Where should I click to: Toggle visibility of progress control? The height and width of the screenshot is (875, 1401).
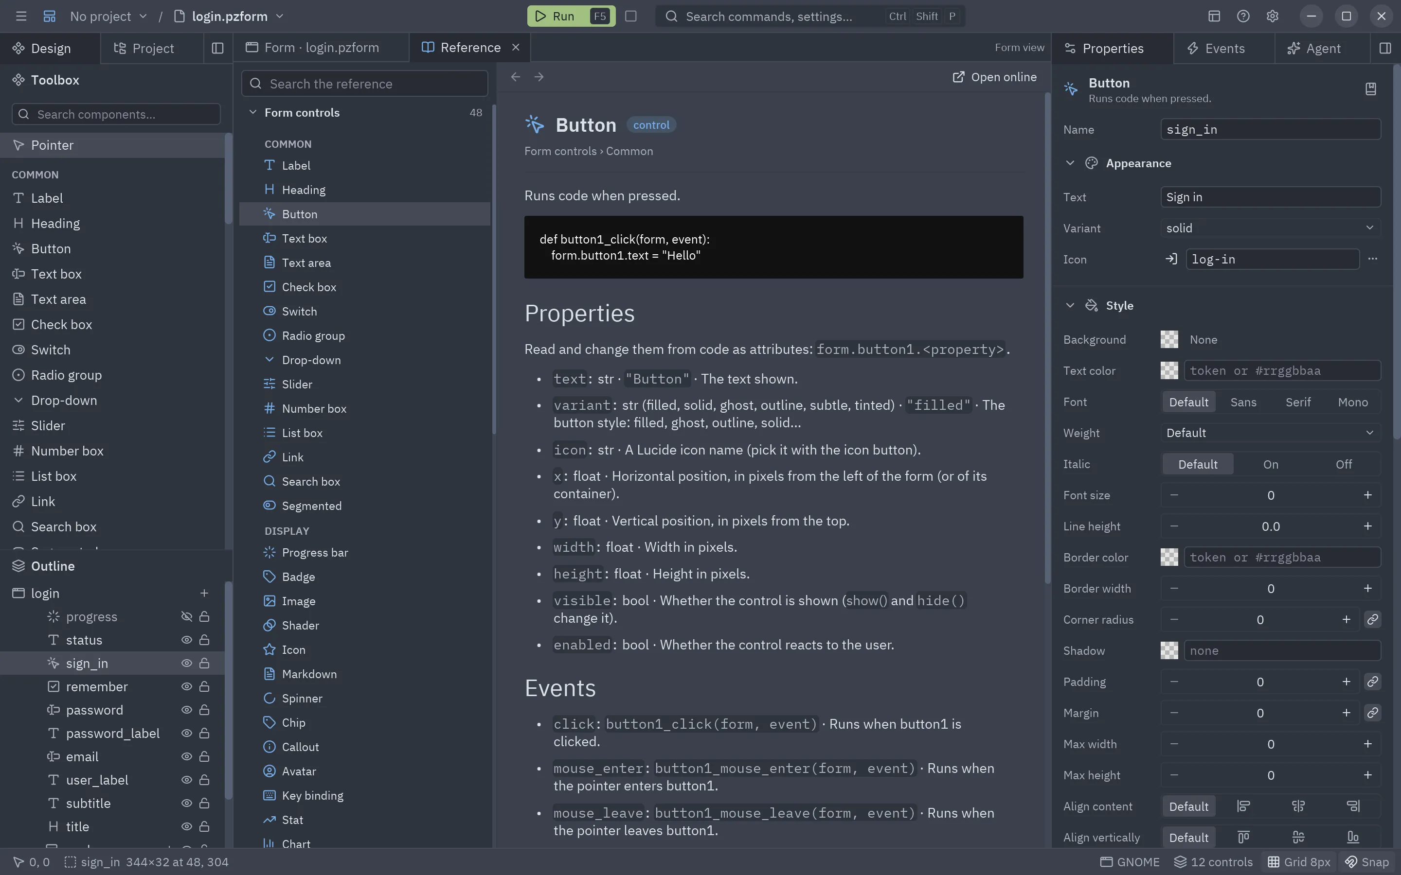pos(186,617)
